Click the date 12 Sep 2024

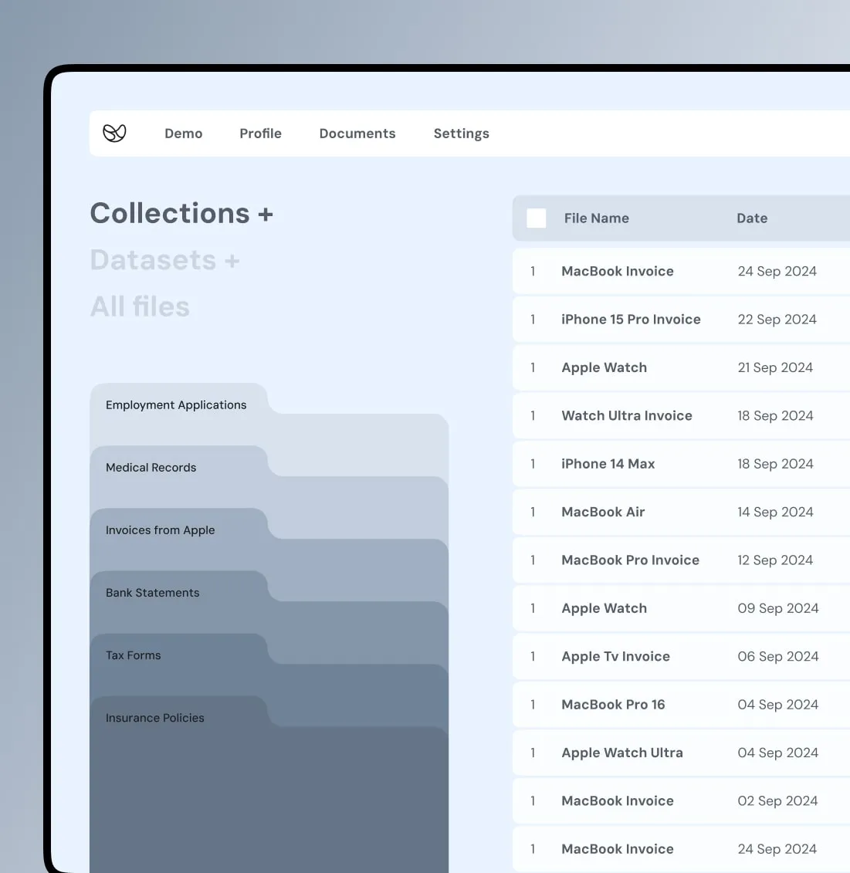(x=775, y=560)
